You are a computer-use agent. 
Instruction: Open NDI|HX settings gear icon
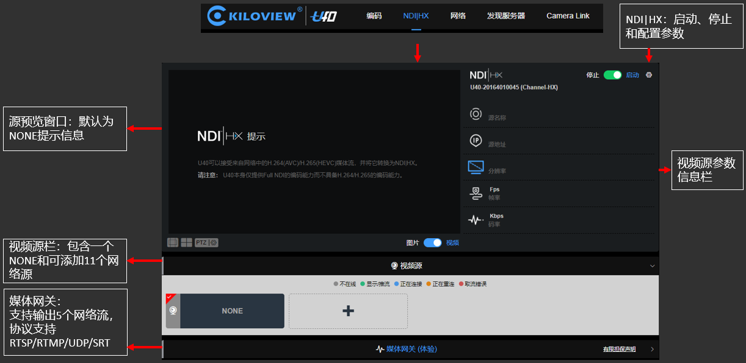point(649,75)
